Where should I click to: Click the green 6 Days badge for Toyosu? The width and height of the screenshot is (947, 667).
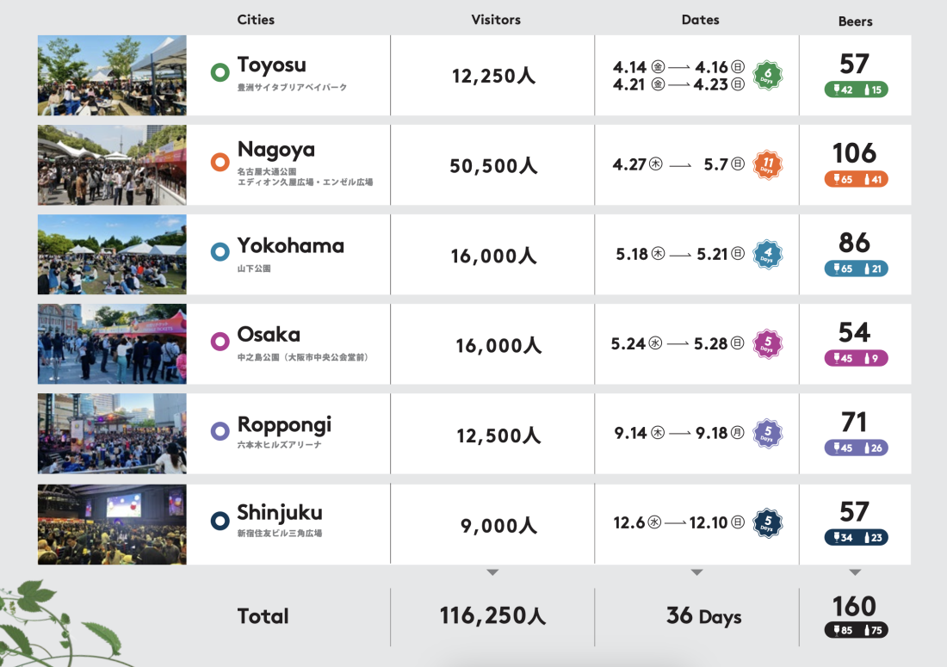point(766,76)
